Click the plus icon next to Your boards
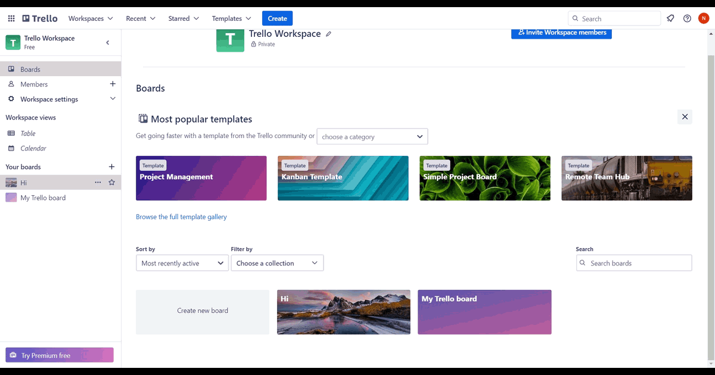The image size is (715, 375). [111, 167]
